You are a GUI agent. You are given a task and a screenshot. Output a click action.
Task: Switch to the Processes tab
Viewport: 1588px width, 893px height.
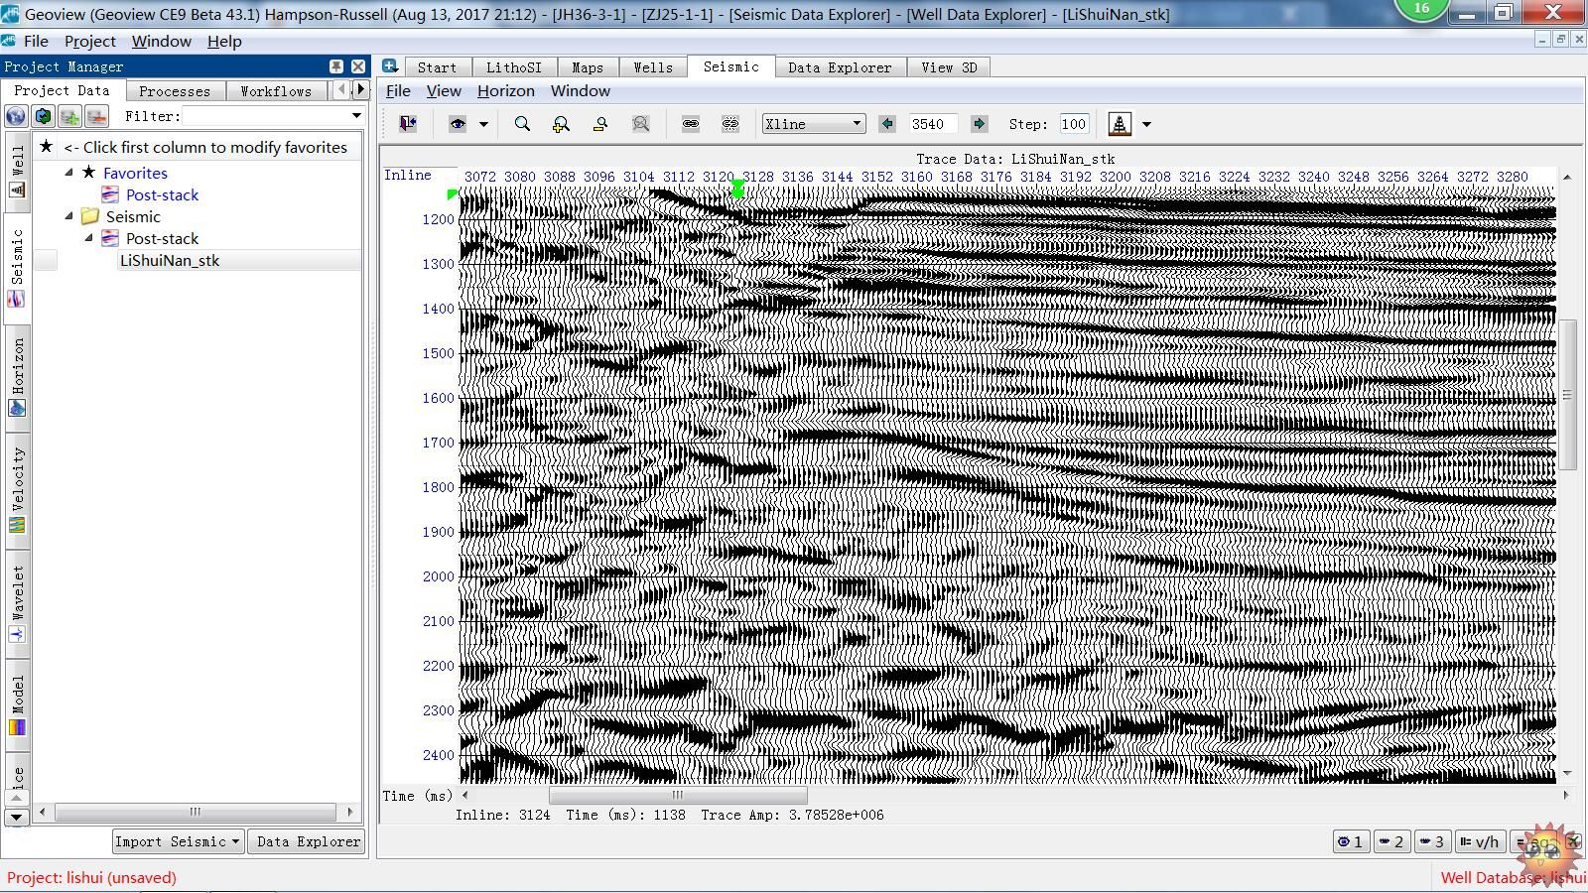pyautogui.click(x=175, y=91)
